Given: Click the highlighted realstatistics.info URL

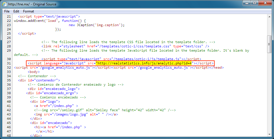Looking at the screenshot, I should pyautogui.click(x=145, y=63).
